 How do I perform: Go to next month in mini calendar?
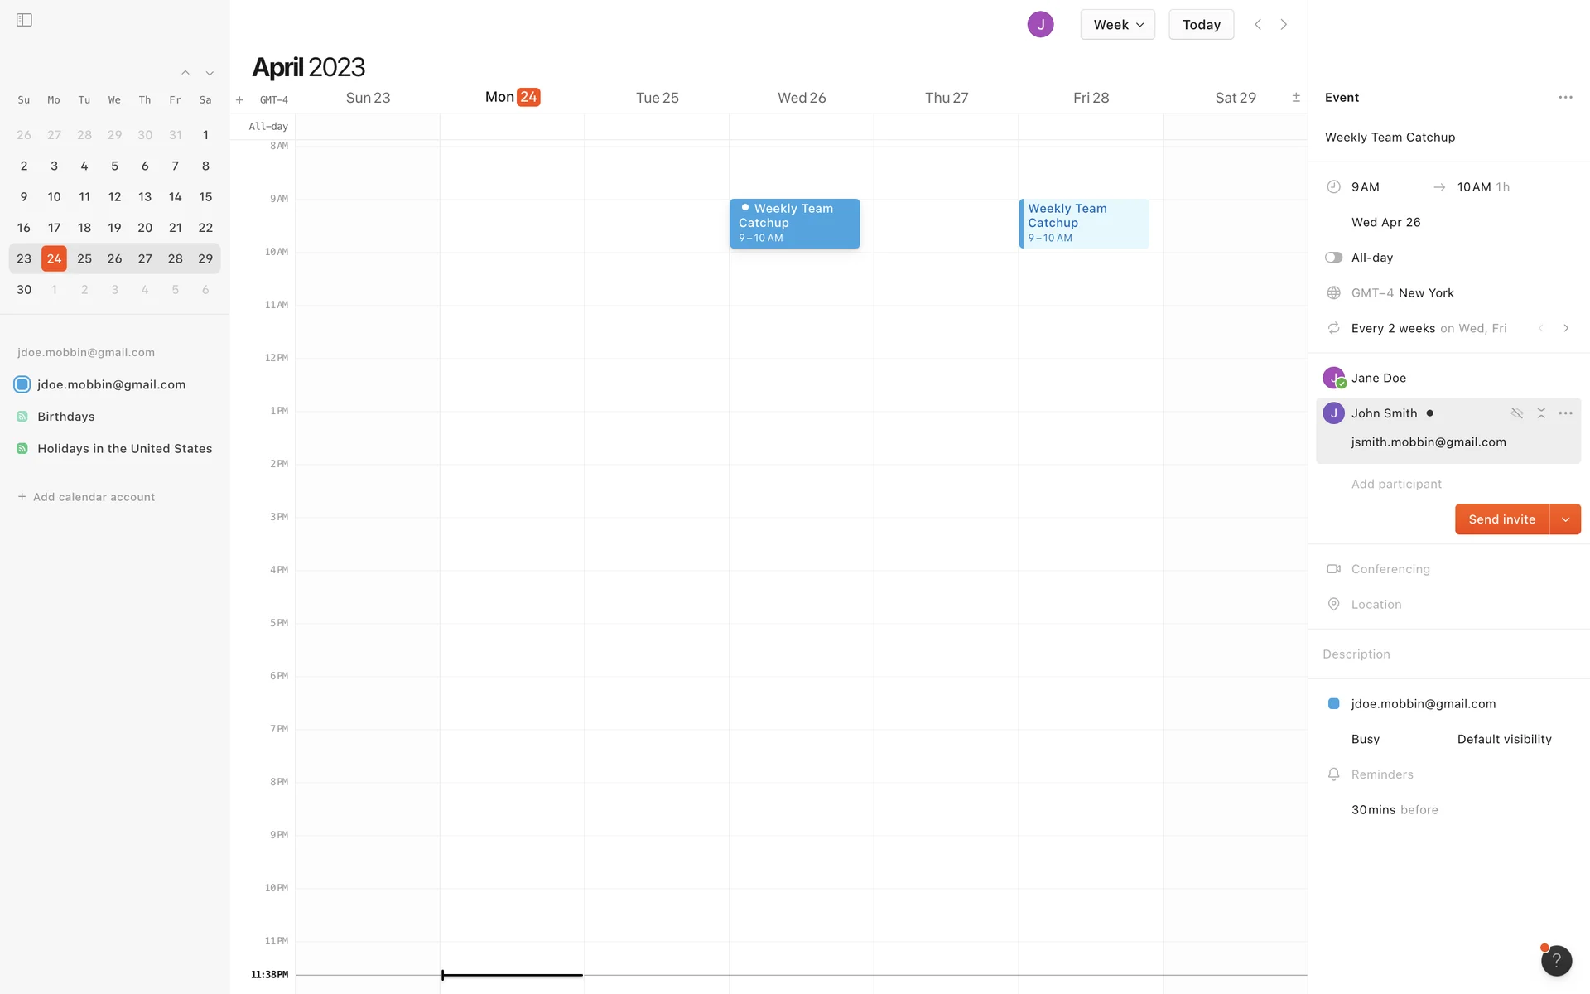pyautogui.click(x=210, y=73)
